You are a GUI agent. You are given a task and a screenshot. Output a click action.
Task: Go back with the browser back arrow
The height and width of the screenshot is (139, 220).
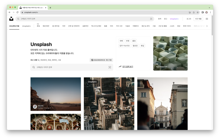click(x=9, y=12)
